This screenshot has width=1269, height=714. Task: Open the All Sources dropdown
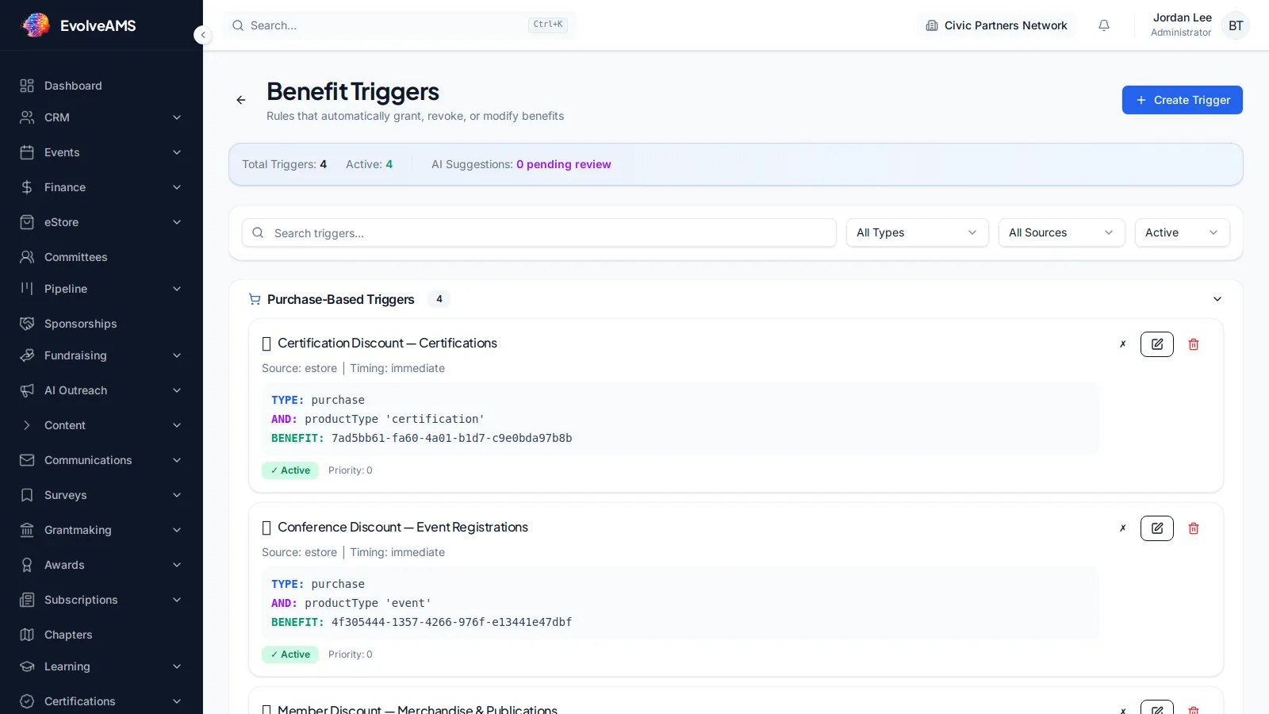[x=1062, y=232]
